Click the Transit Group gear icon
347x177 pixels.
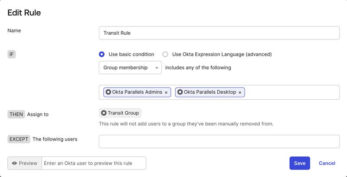coord(104,113)
